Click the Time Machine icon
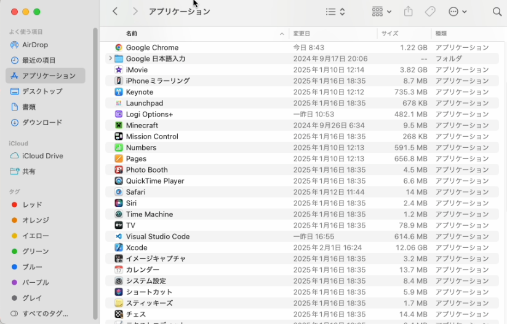Image resolution: width=507 pixels, height=324 pixels. 119,214
